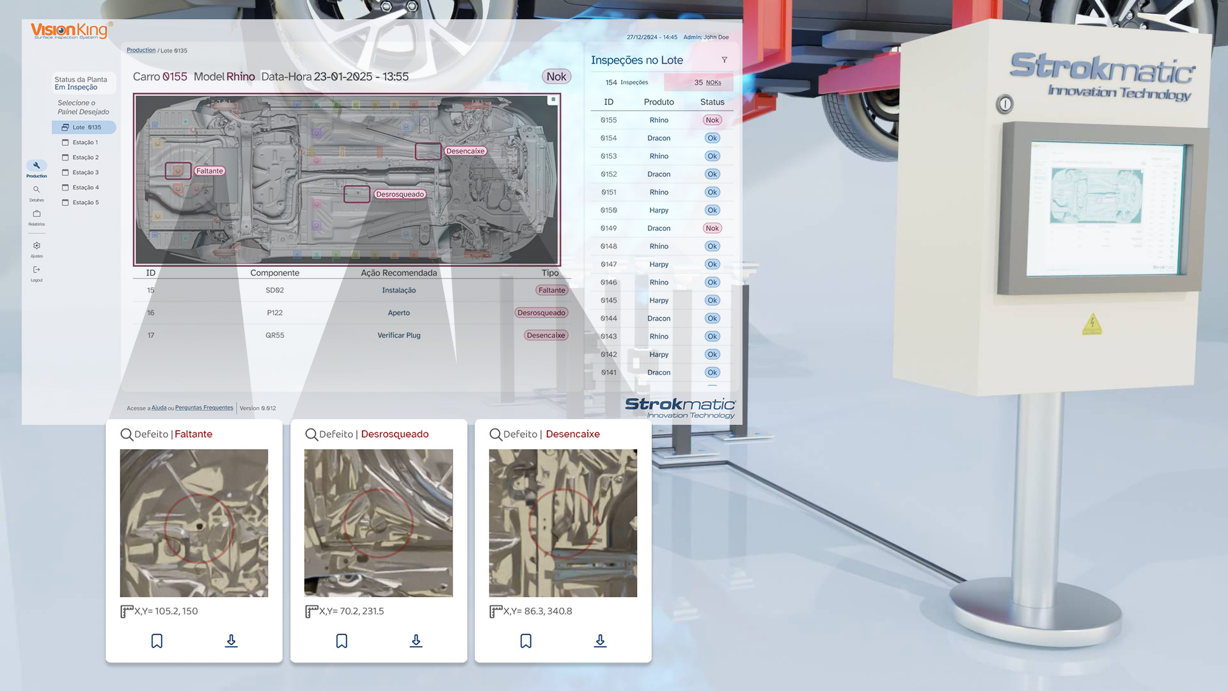Select the Lote 0135 panel
1228x691 pixels.
coord(86,127)
